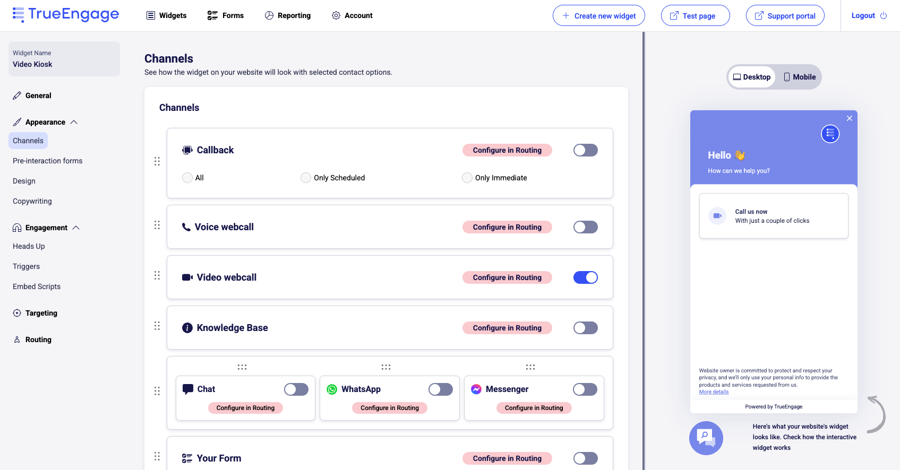Select the Only Scheduled radio option
900x470 pixels.
(x=306, y=178)
